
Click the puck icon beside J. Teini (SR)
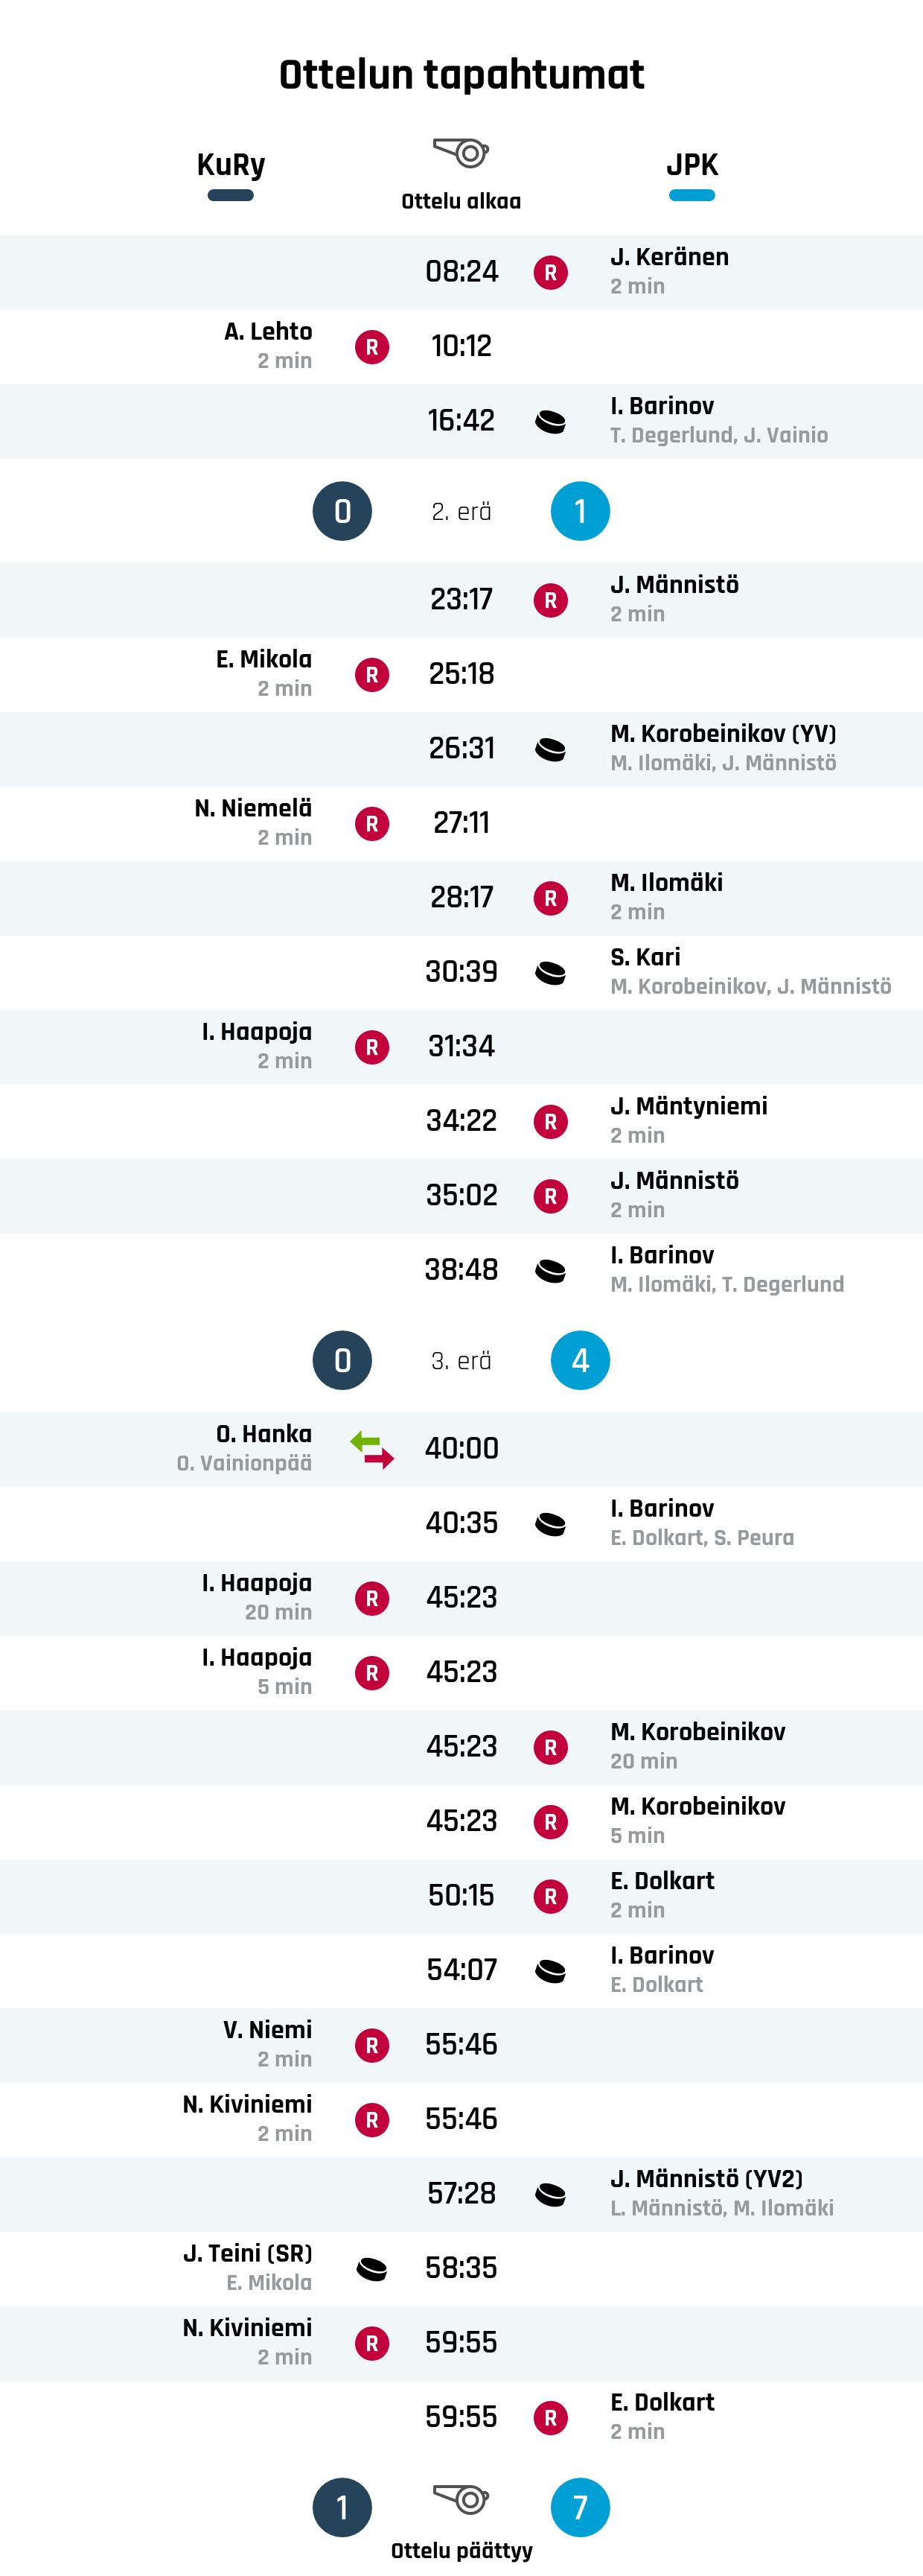click(x=371, y=2268)
